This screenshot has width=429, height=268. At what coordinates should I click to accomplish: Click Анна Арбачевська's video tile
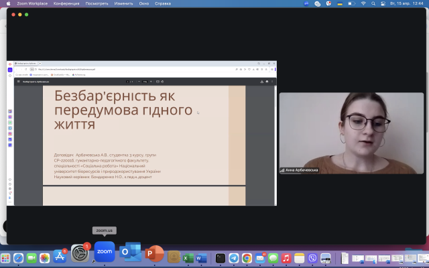(351, 133)
